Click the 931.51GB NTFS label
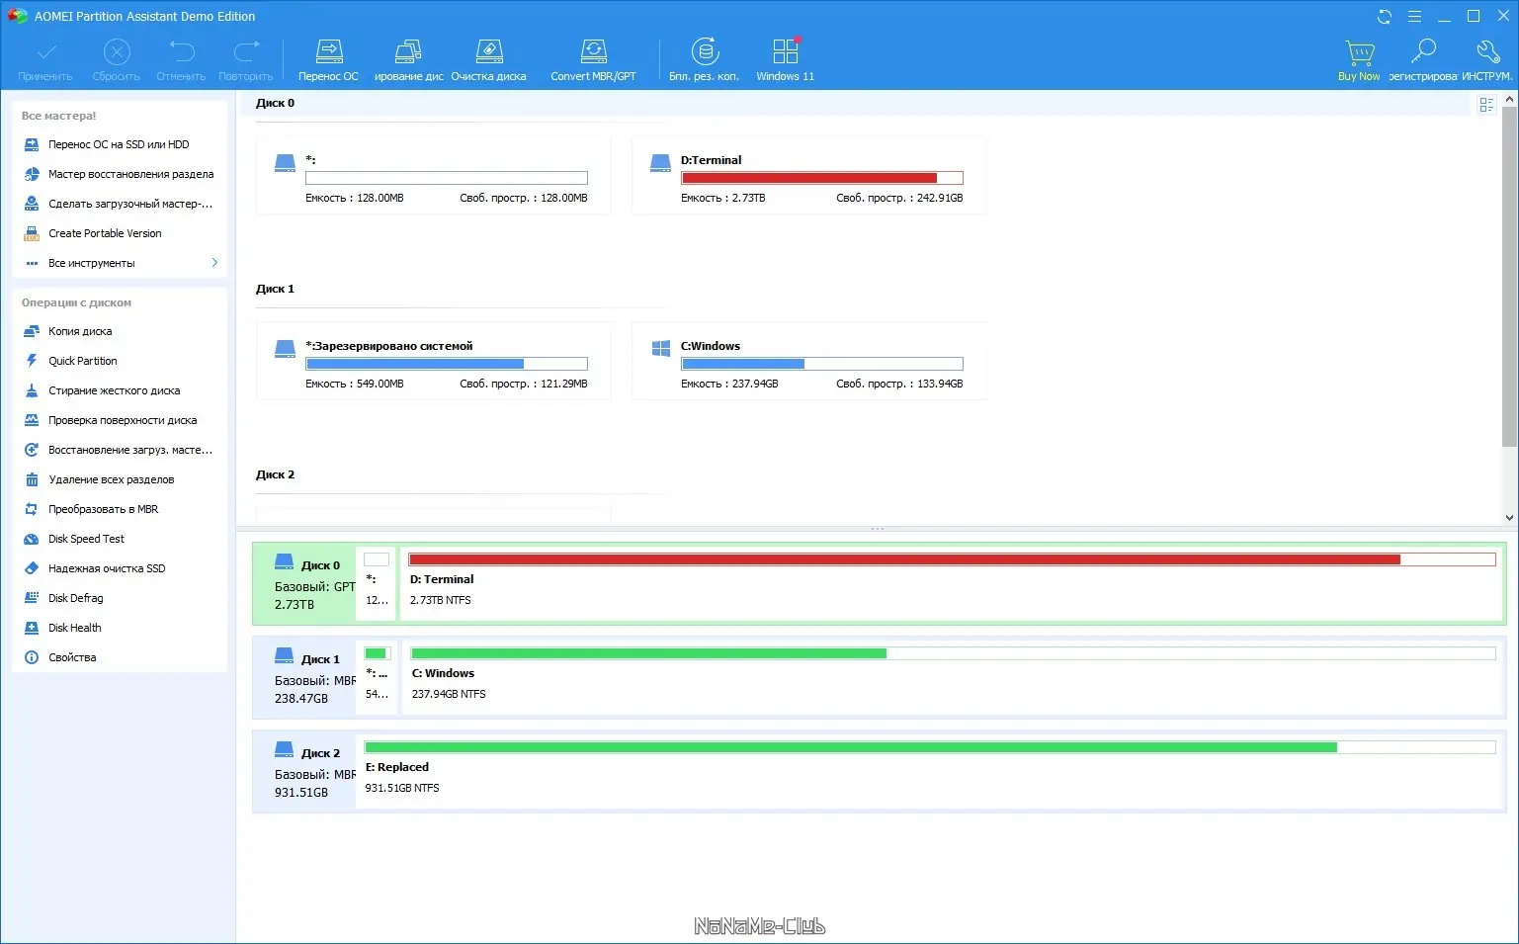Viewport: 1519px width, 944px height. [x=402, y=788]
